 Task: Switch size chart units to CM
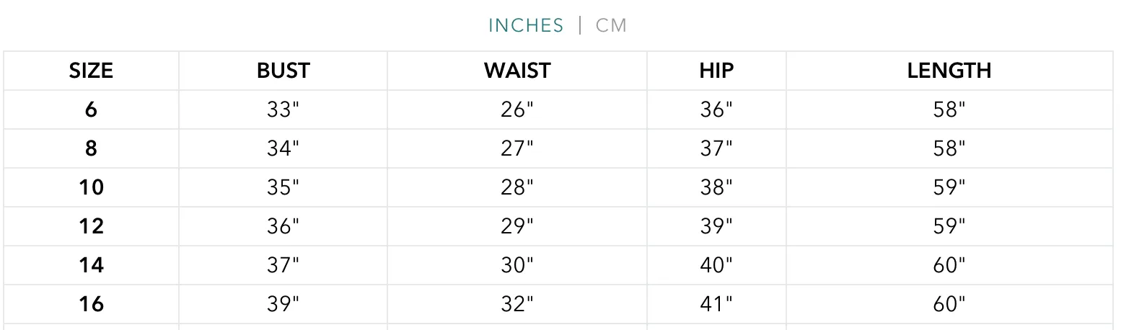611,25
